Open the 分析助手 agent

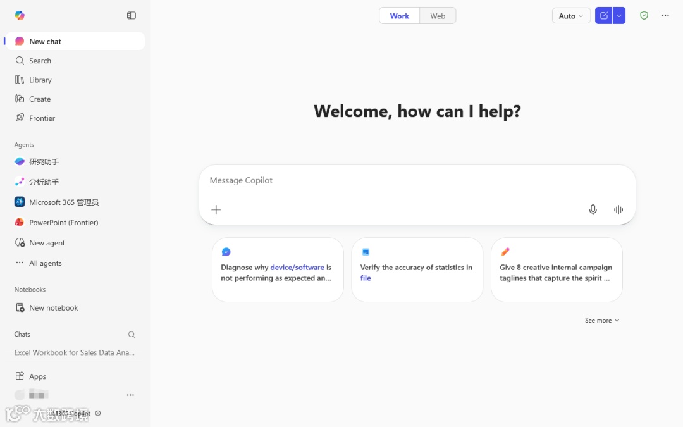click(75, 182)
